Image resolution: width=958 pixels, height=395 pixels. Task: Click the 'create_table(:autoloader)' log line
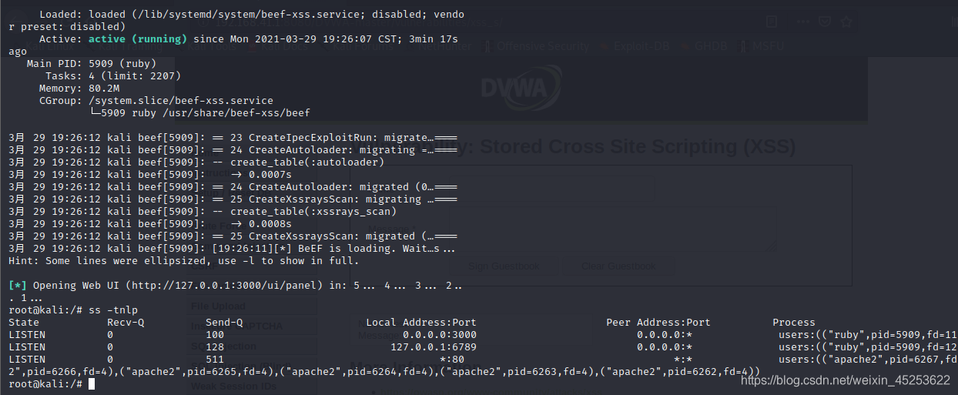pyautogui.click(x=196, y=162)
